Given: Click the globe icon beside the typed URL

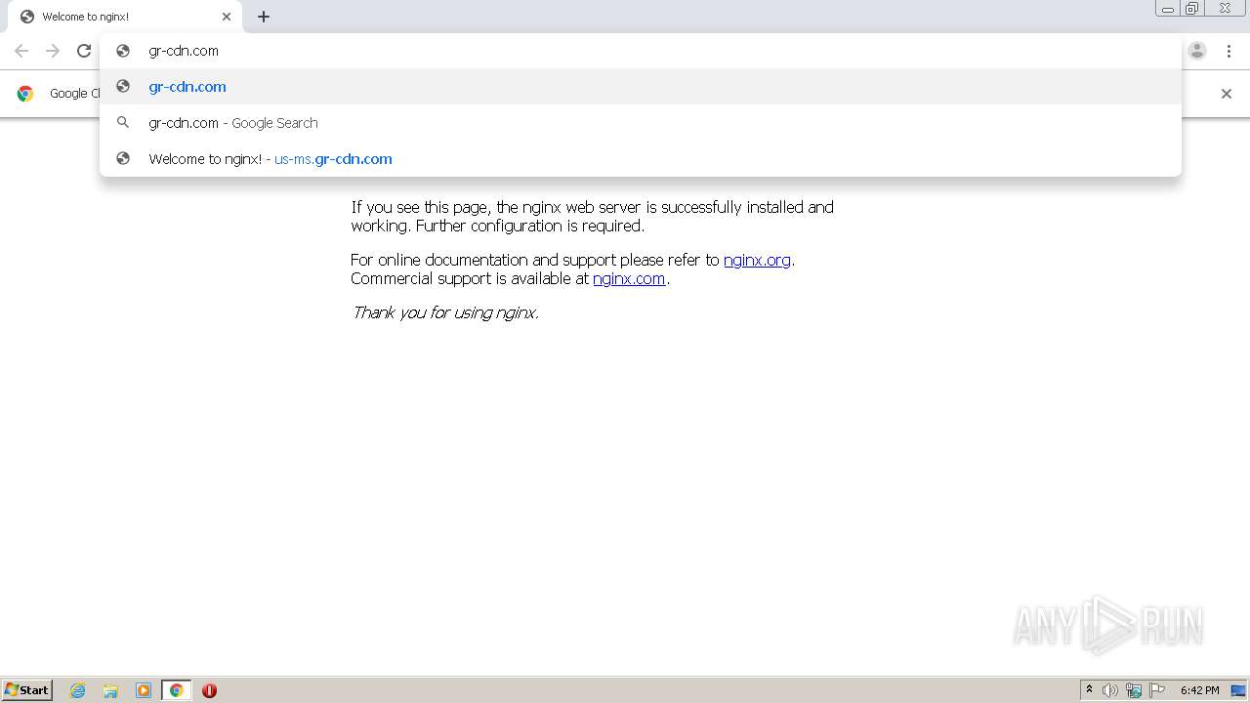Looking at the screenshot, I should point(123,51).
